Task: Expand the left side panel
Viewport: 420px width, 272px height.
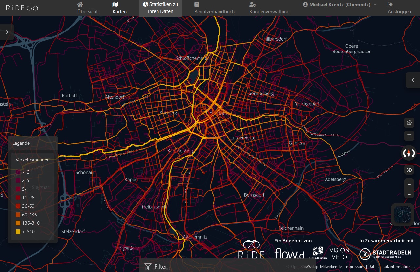Action: pos(7,32)
